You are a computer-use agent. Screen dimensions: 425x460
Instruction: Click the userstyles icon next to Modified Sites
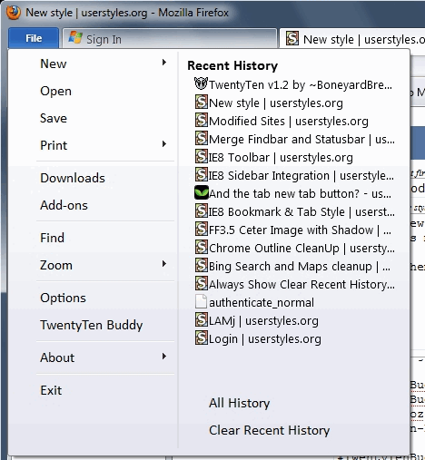click(x=201, y=120)
